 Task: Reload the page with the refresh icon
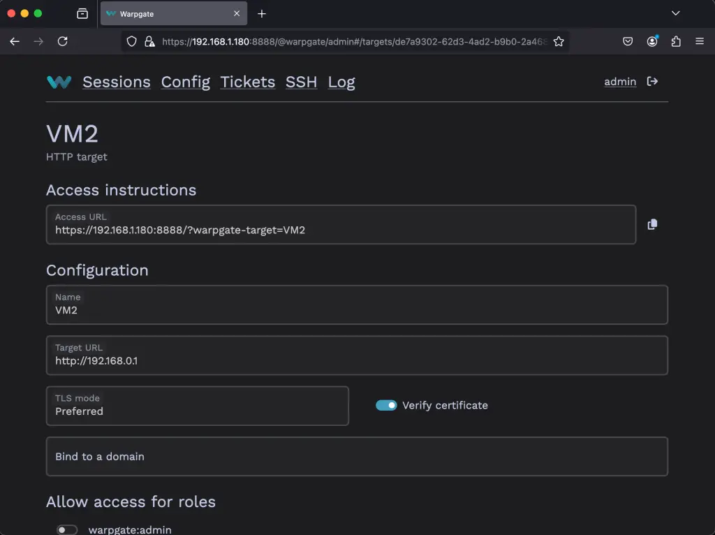[x=62, y=41]
